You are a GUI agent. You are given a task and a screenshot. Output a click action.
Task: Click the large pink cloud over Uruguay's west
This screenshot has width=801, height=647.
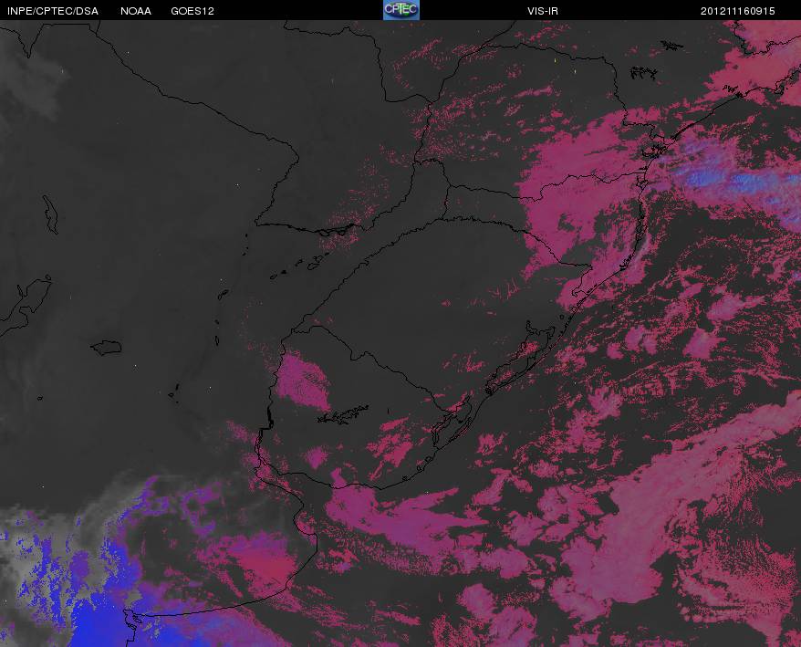303,381
